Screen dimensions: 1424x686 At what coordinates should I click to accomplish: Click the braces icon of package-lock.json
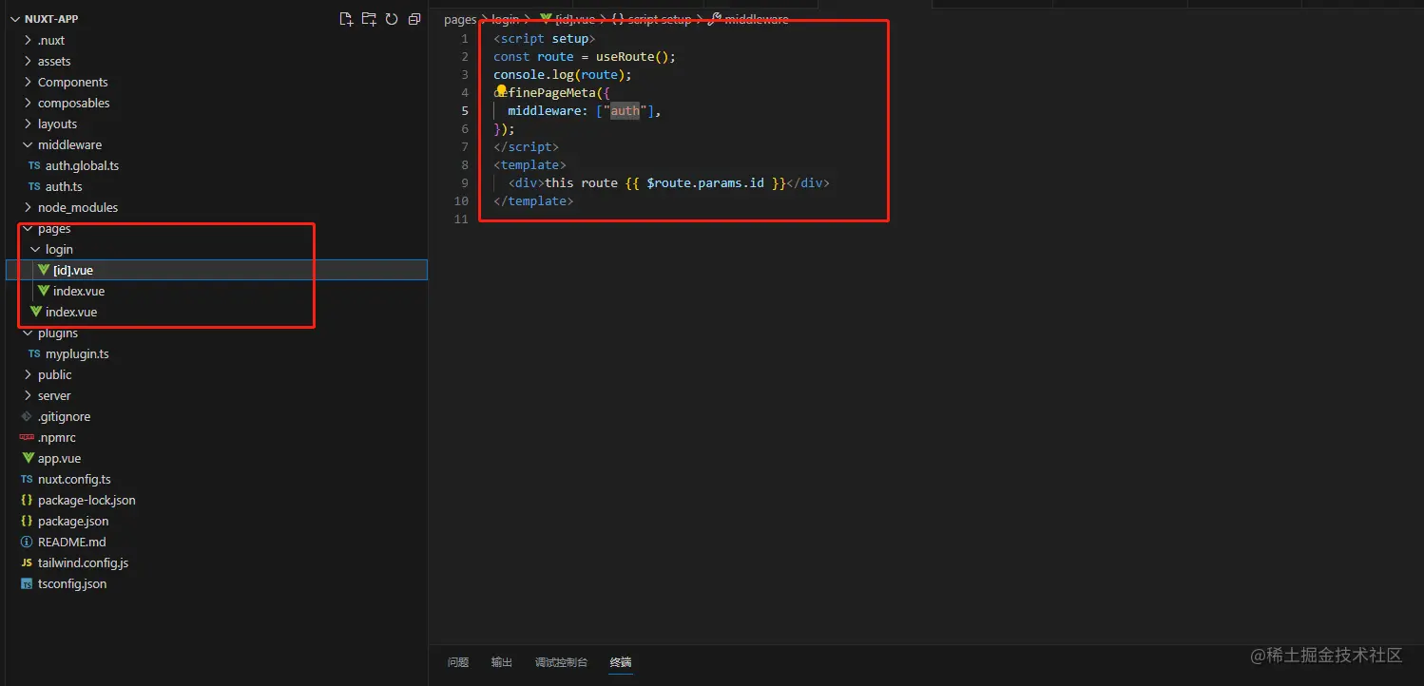[27, 500]
